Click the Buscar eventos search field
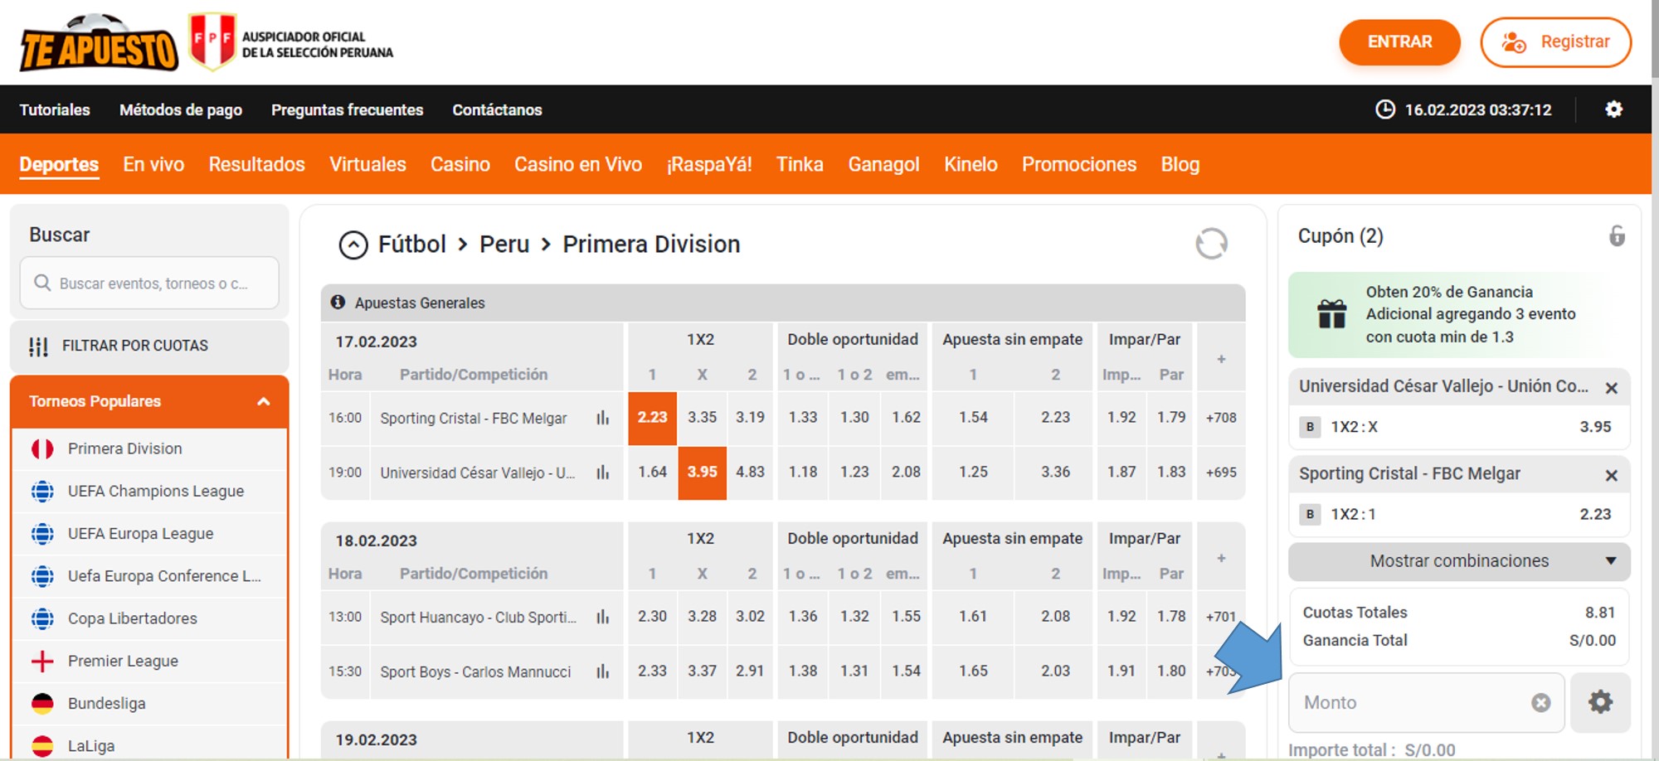 point(149,284)
